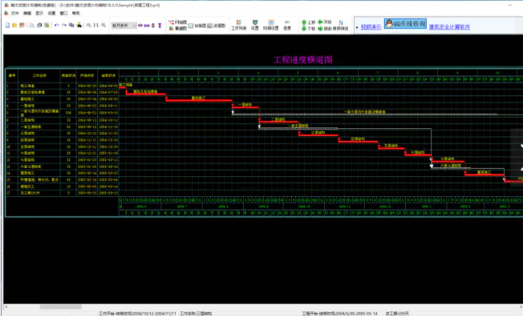Switch to the 网络图 network diagram view
Screen dimensions: 523x316
tap(177, 22)
